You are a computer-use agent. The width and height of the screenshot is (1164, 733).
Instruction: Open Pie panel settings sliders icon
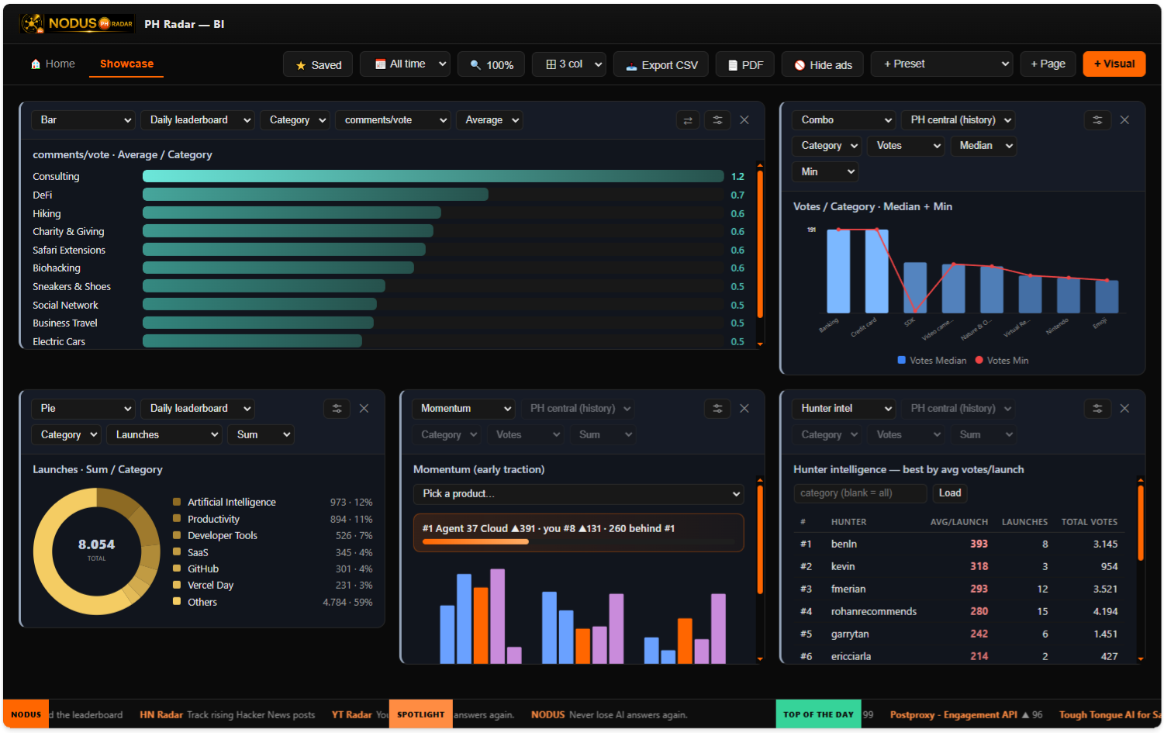click(x=337, y=409)
